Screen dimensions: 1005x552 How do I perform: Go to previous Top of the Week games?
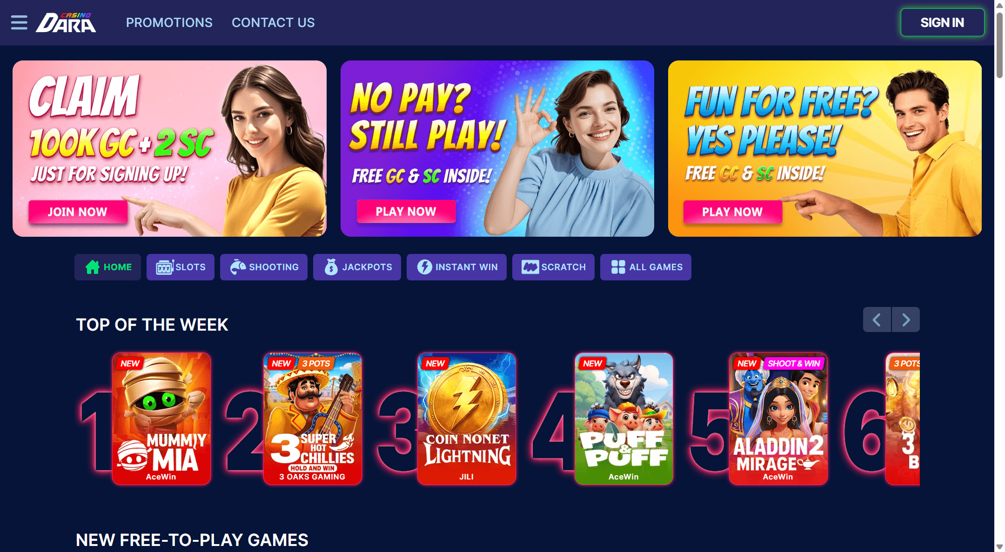coord(877,319)
